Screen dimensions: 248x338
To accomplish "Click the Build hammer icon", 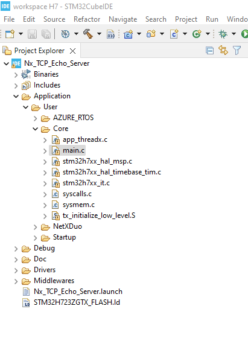I will tap(88, 34).
